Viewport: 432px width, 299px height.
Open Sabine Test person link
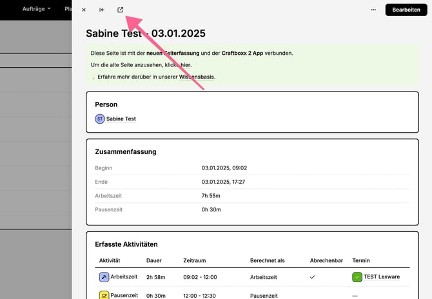pos(121,119)
